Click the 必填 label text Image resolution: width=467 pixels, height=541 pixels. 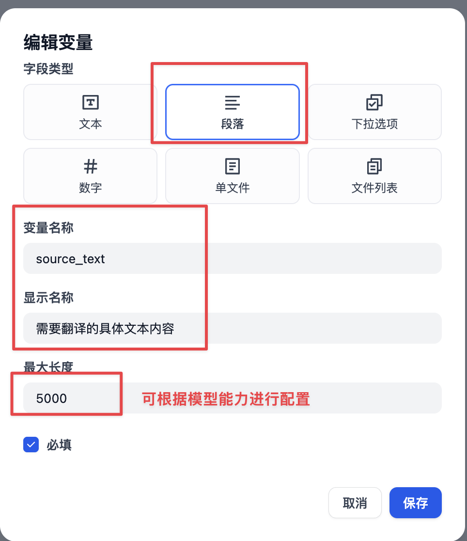pos(59,445)
